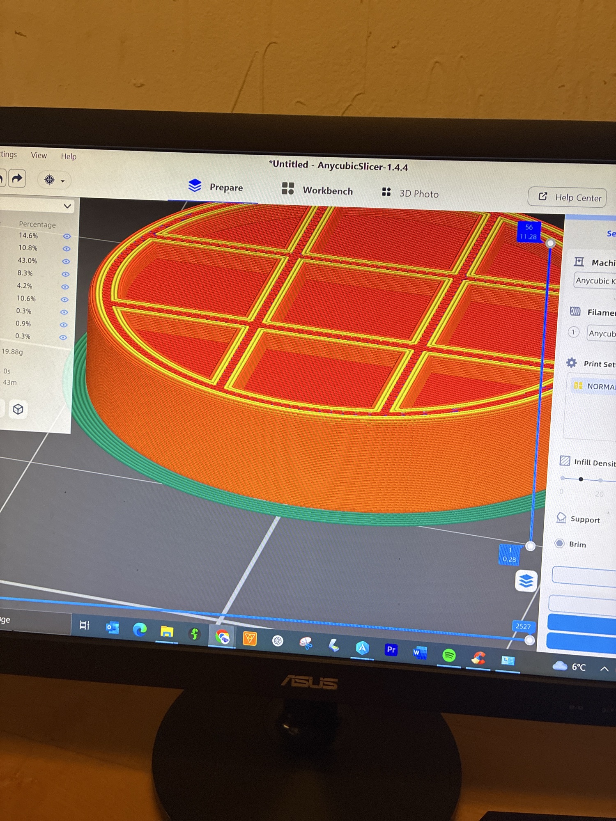This screenshot has width=616, height=821.
Task: Toggle eye icon for the 4.2% row
Action: pyautogui.click(x=65, y=287)
